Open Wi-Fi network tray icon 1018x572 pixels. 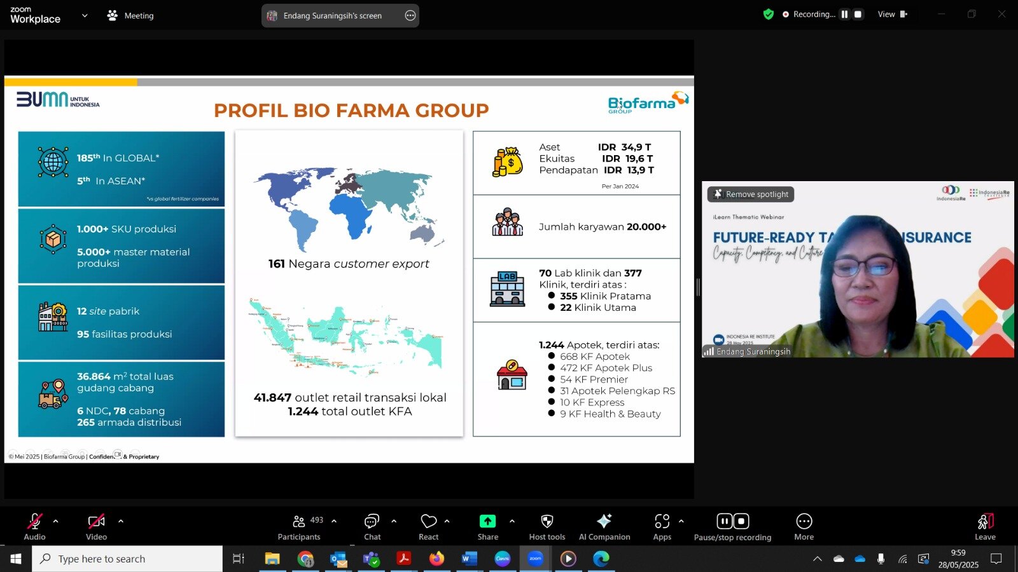[902, 559]
